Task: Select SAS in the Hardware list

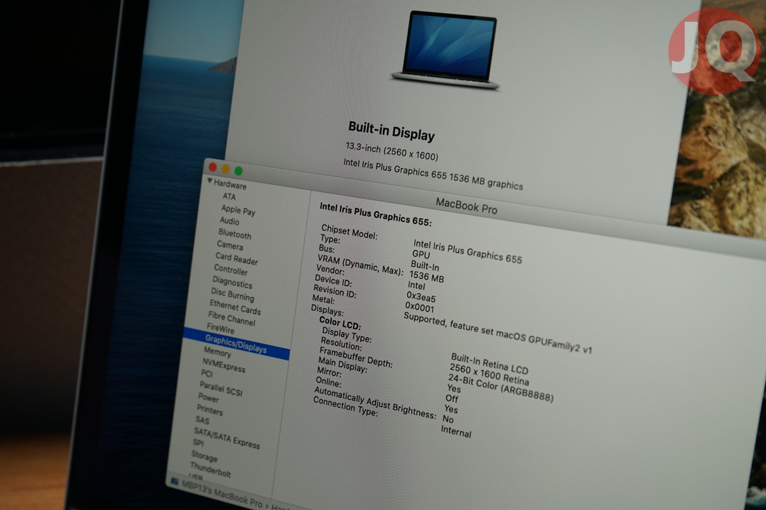Action: (x=202, y=421)
